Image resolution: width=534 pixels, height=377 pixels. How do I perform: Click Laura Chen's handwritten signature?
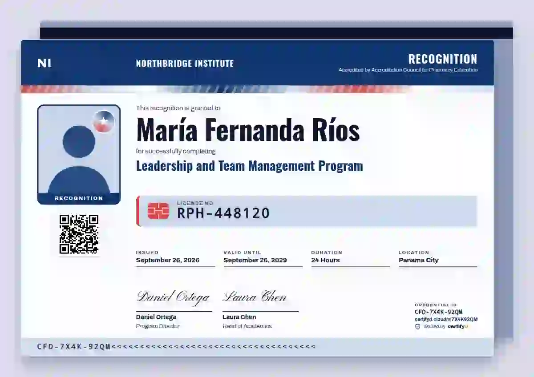coord(255,297)
